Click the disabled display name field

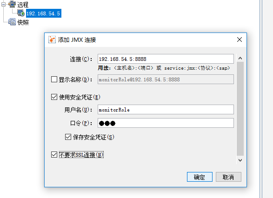(166, 79)
